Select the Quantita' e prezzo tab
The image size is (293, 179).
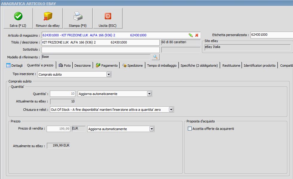click(x=40, y=65)
